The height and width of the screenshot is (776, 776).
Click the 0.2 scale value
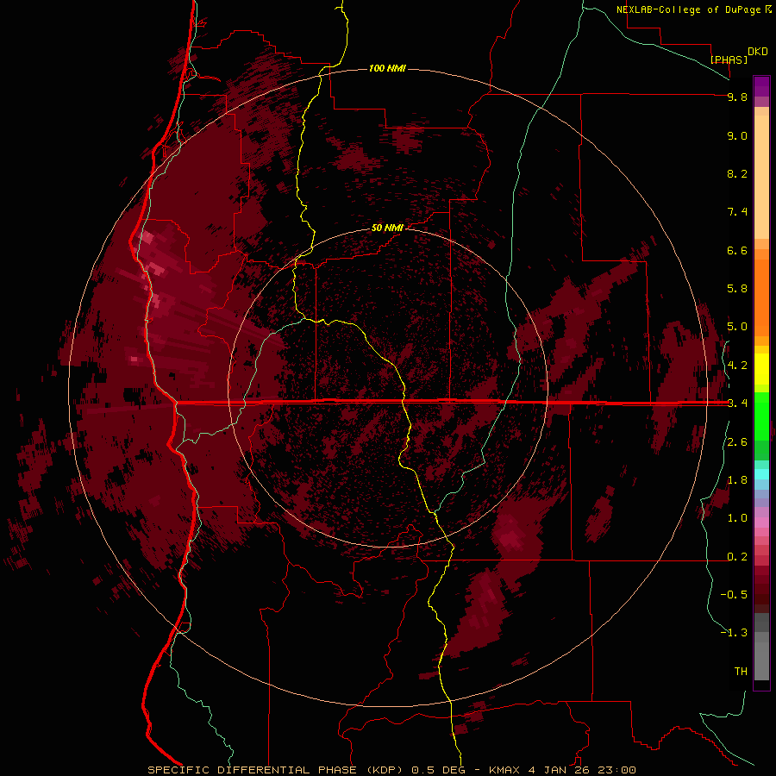[737, 557]
